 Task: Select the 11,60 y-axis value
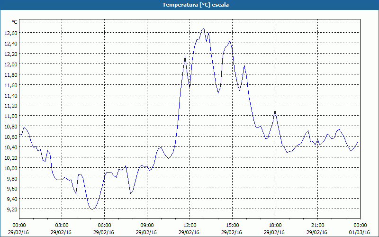pyautogui.click(x=11, y=85)
